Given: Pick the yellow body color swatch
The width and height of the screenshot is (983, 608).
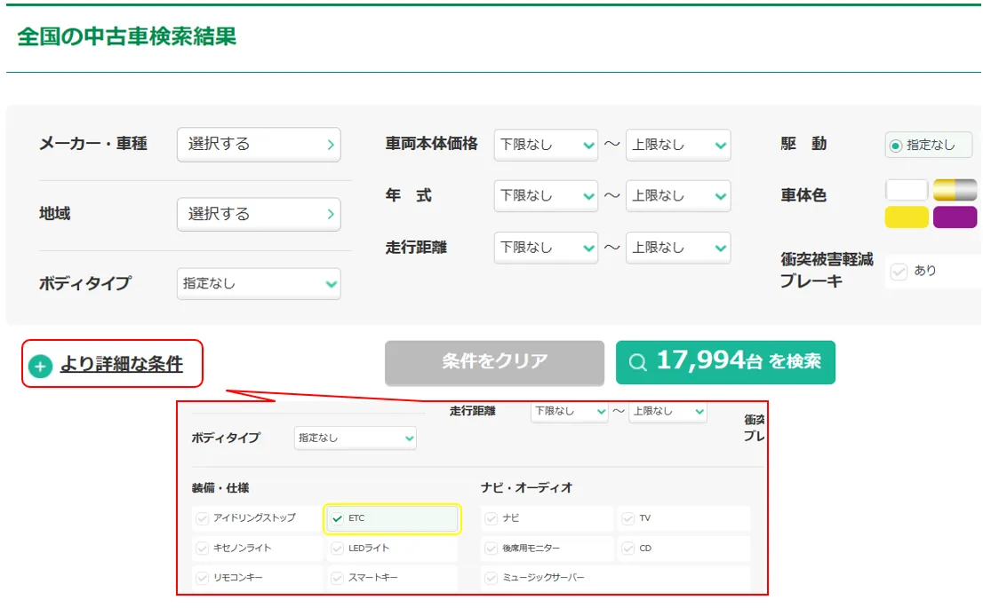Looking at the screenshot, I should click(x=907, y=217).
